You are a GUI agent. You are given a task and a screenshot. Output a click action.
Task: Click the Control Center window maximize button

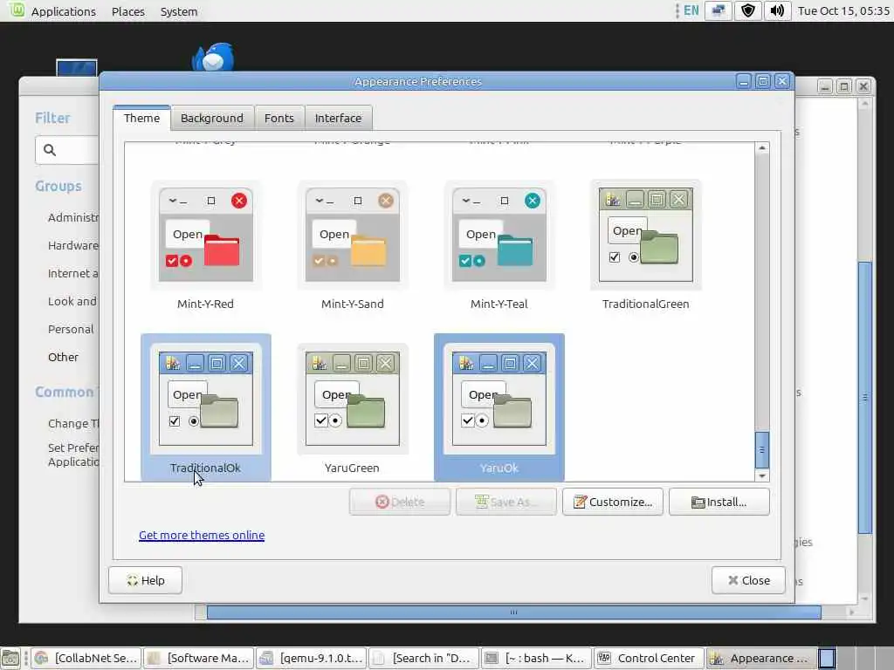(844, 86)
